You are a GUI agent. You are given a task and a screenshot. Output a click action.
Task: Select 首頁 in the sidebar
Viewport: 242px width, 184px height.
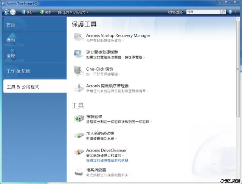[35, 25]
